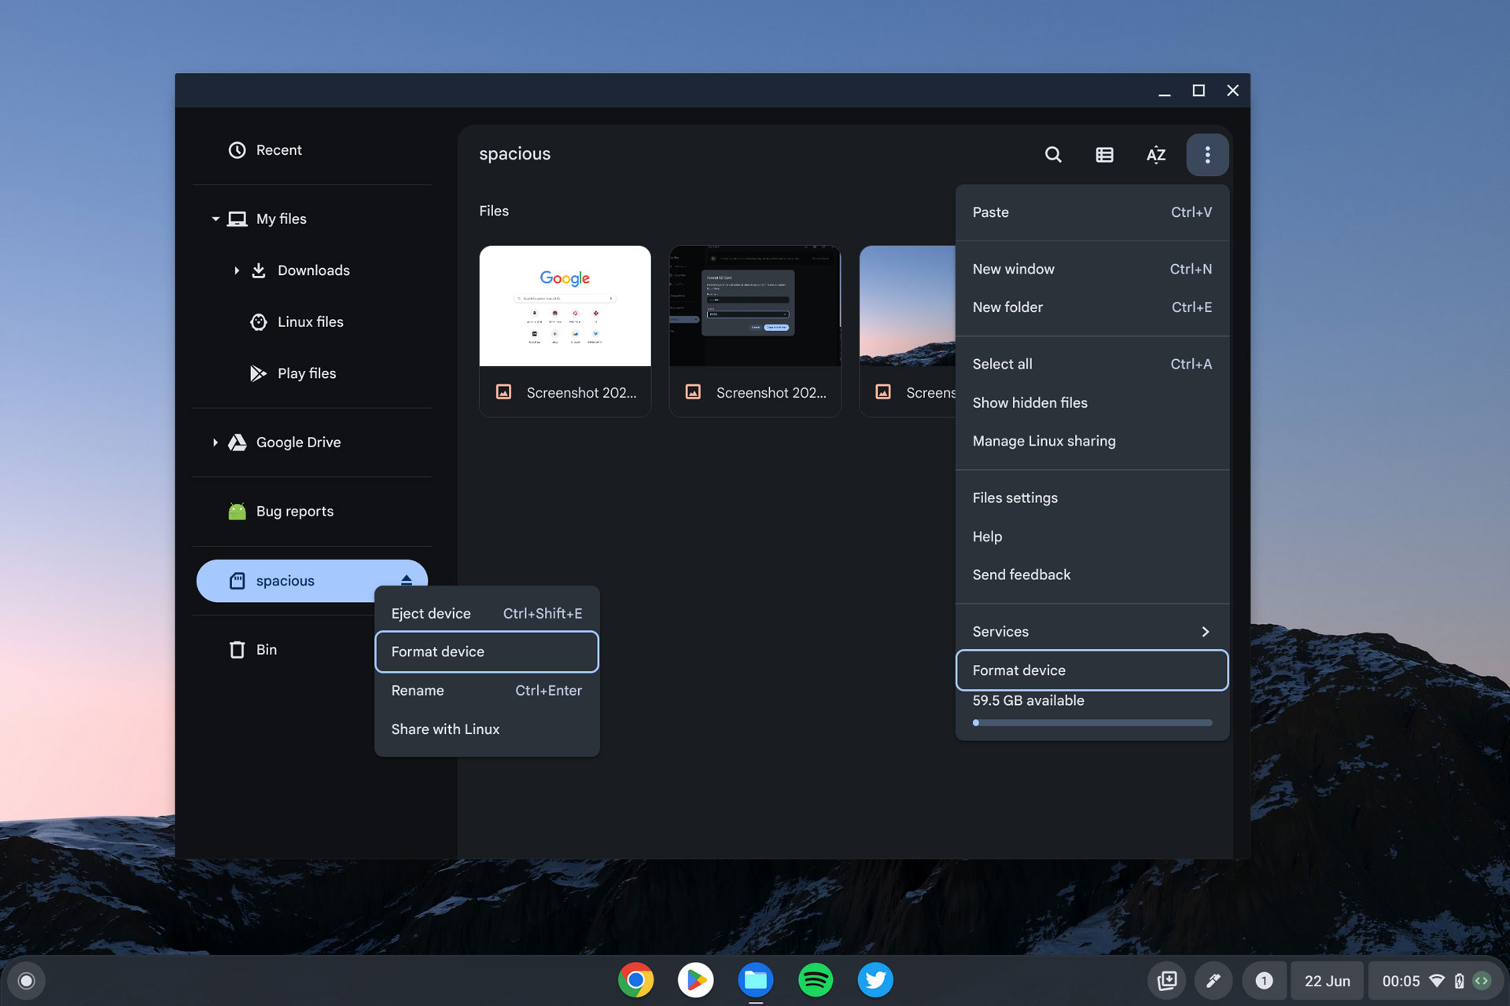Image resolution: width=1510 pixels, height=1006 pixels.
Task: Open Google Play Store from the shelf
Action: 695,980
